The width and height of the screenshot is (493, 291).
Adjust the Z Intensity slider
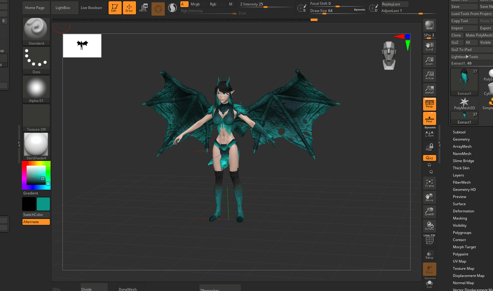click(x=266, y=4)
